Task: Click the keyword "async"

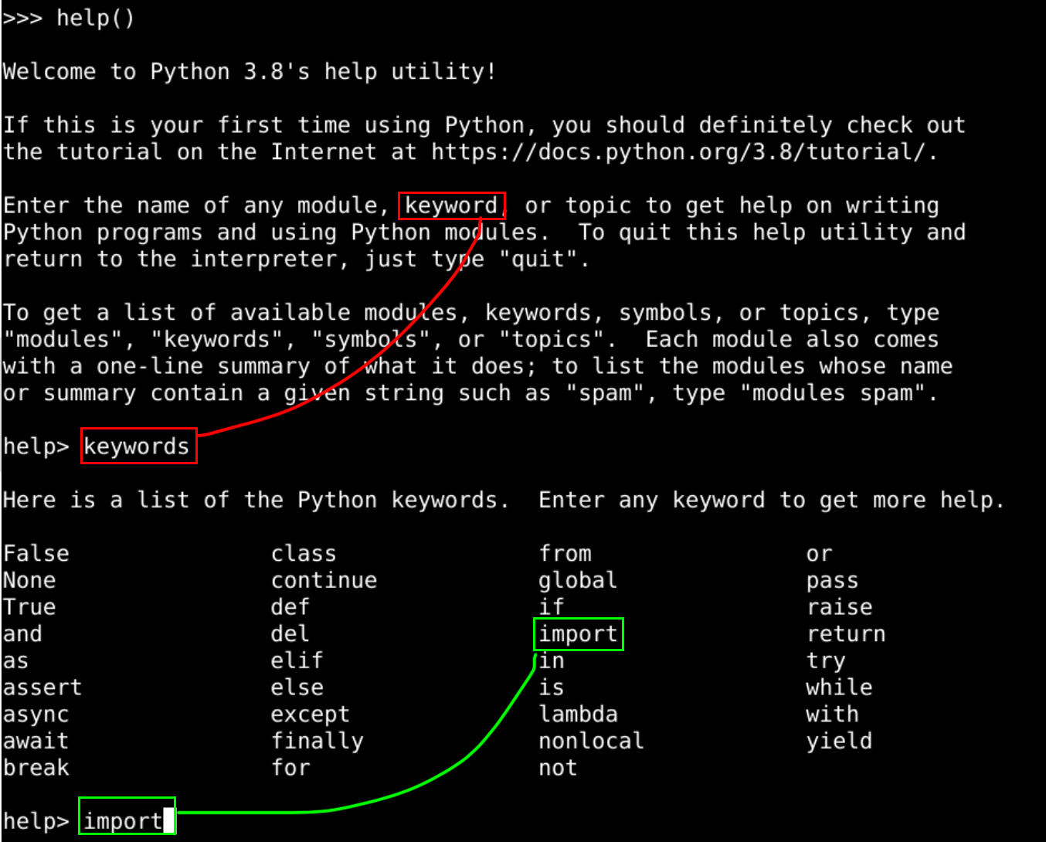Action: [x=36, y=715]
